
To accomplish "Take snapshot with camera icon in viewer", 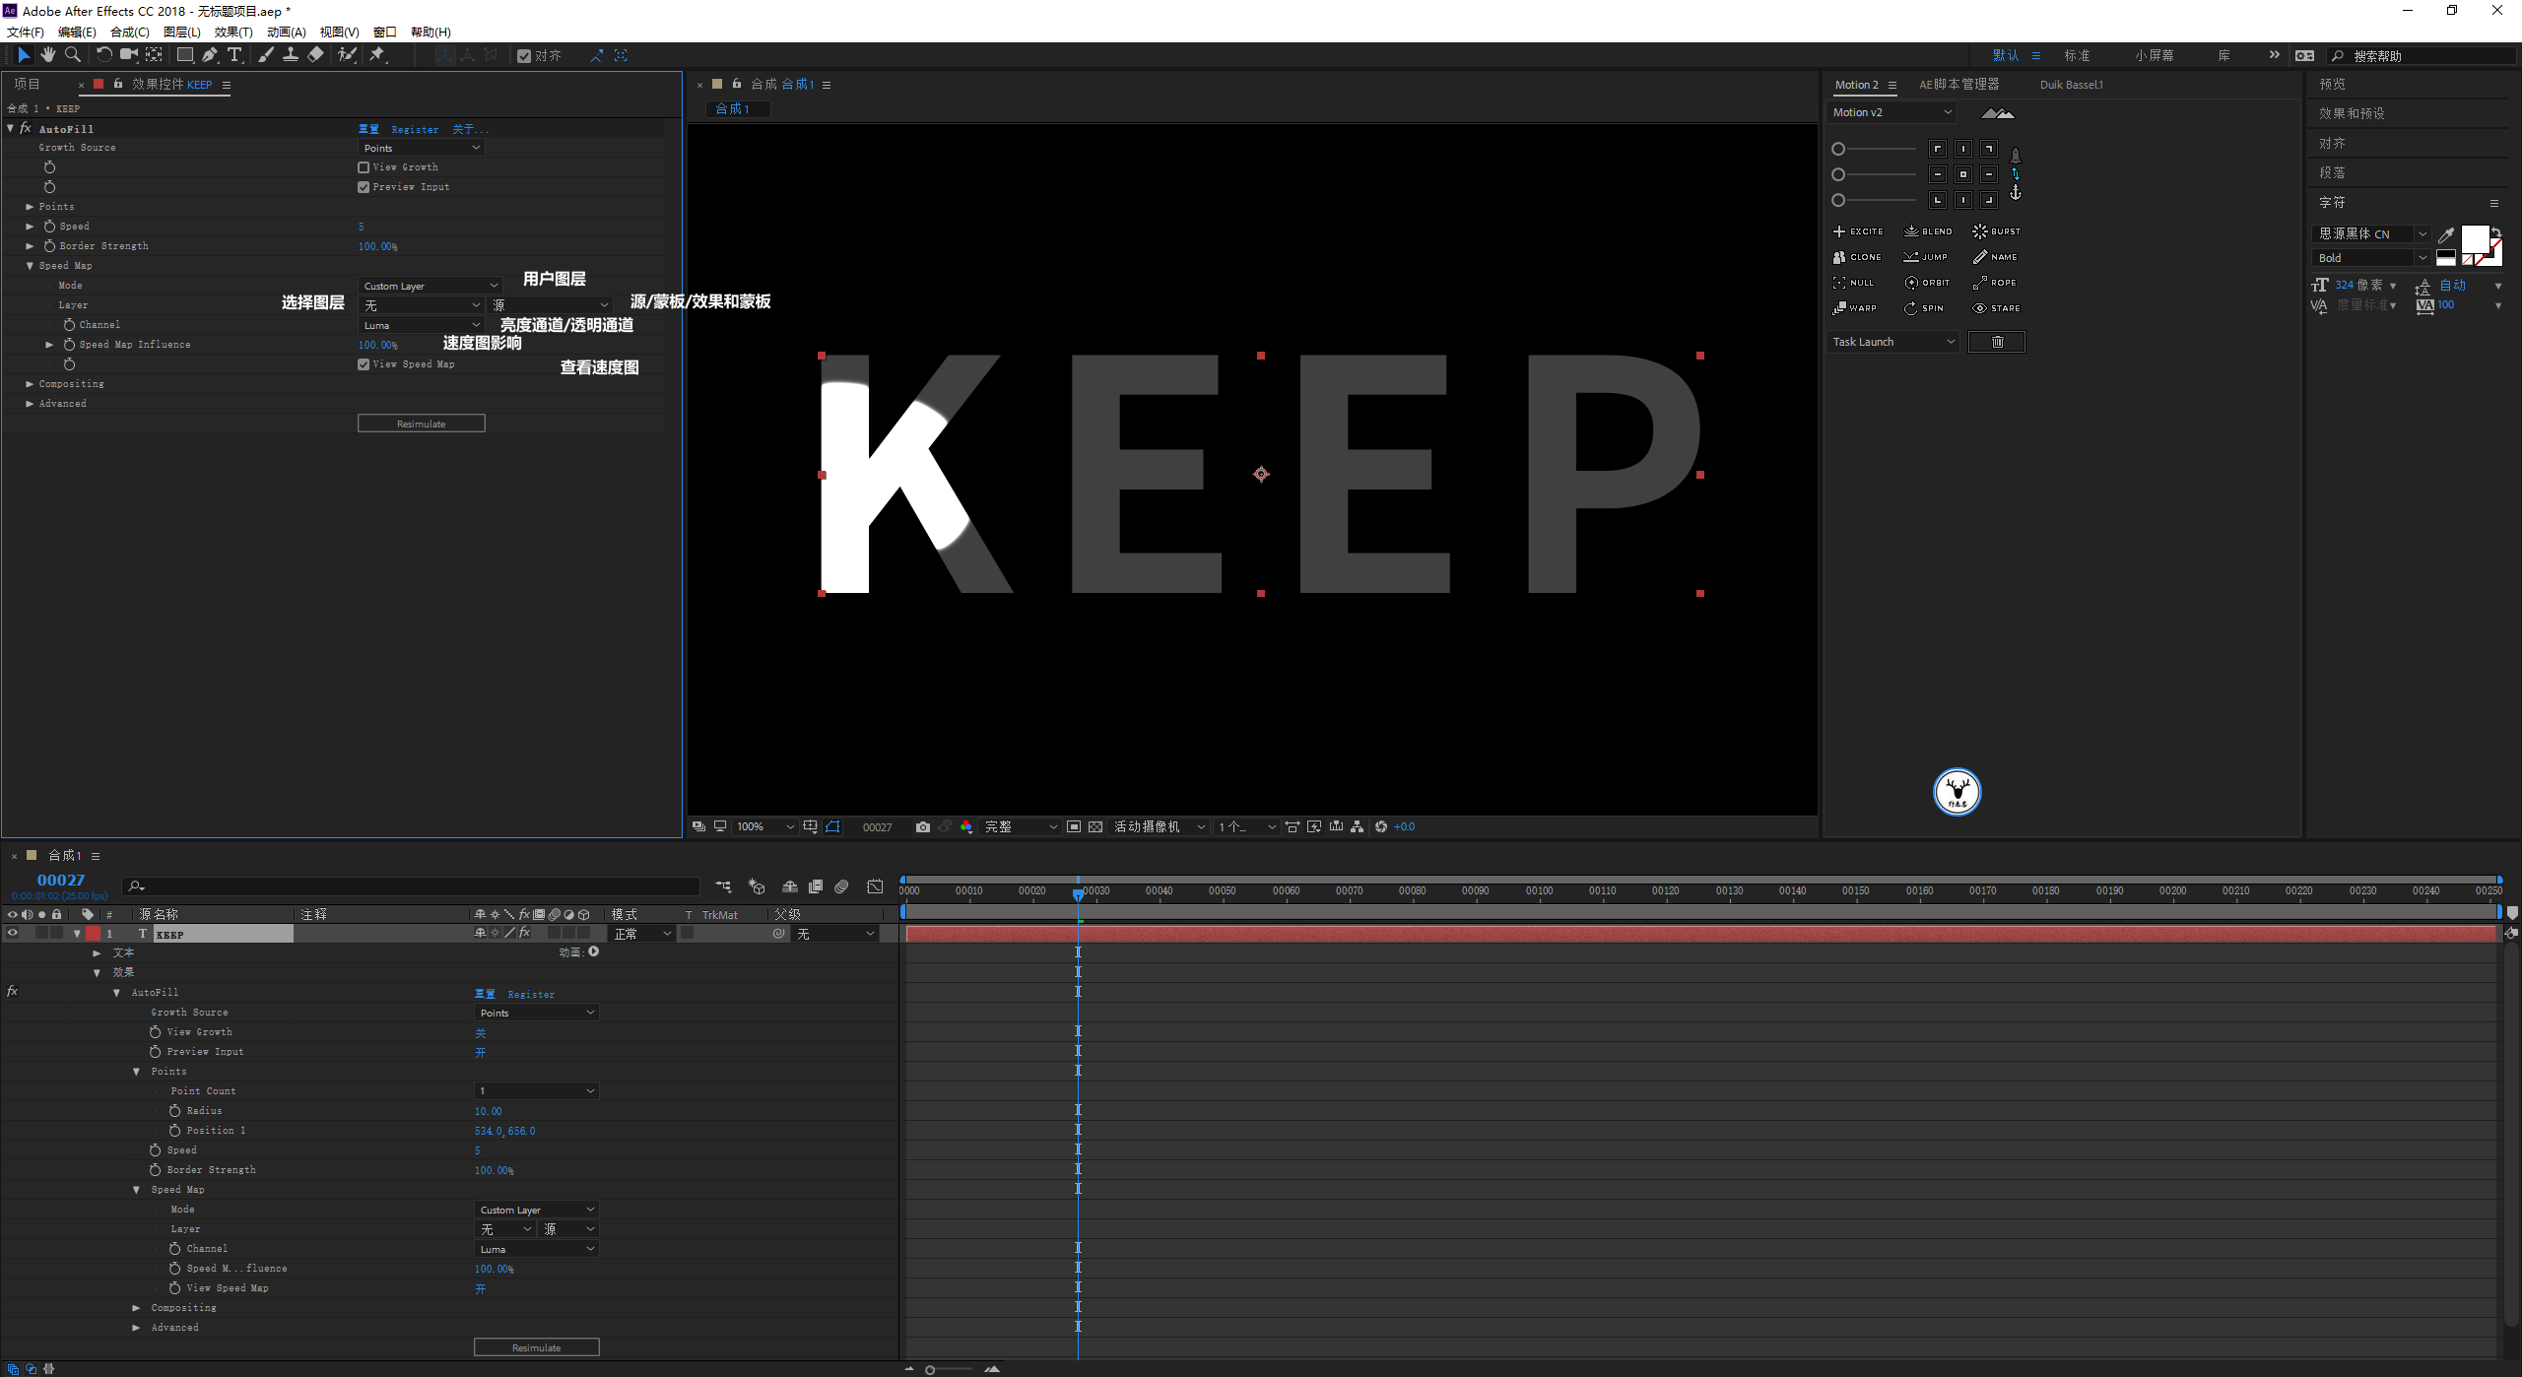I will coord(922,827).
